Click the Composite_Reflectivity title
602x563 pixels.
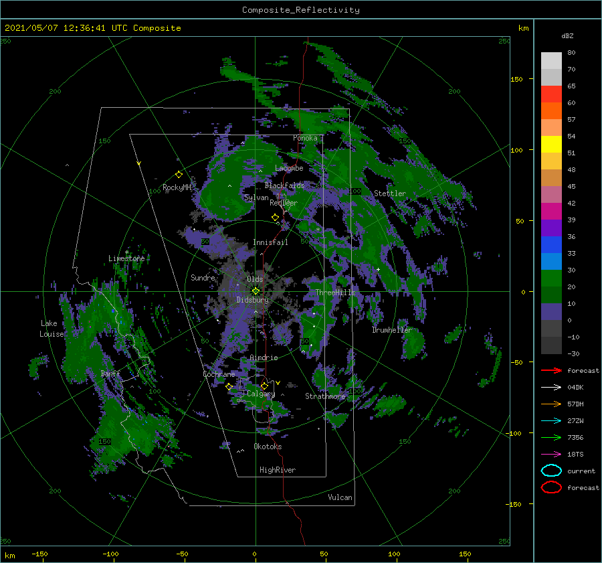[x=301, y=10]
